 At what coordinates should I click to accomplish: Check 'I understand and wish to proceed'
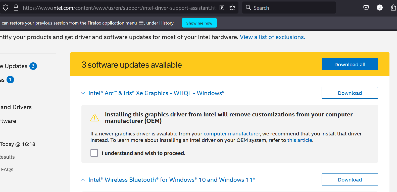[94, 153]
